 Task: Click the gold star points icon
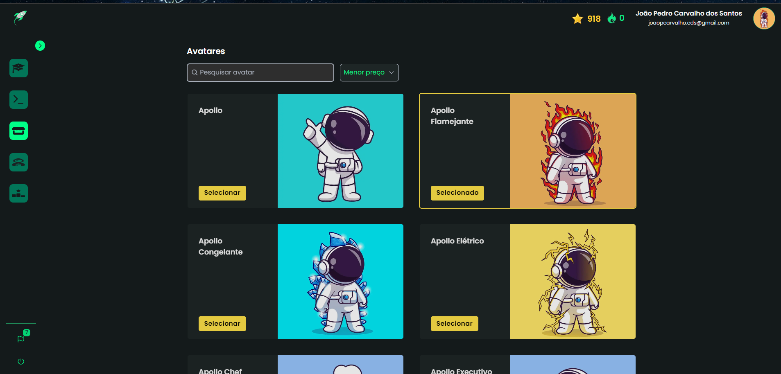tap(577, 18)
